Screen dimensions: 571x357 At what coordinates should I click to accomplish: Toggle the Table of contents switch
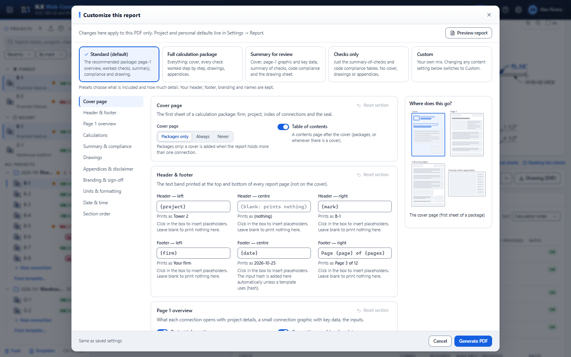click(x=283, y=127)
